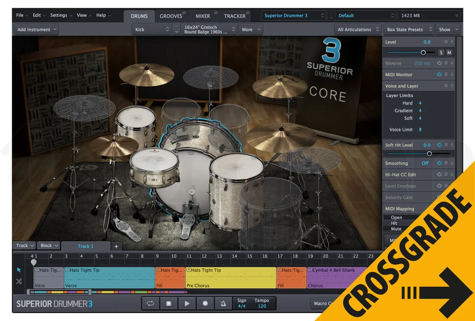
Task: Switch to the MIXER tab
Action: coord(203,16)
